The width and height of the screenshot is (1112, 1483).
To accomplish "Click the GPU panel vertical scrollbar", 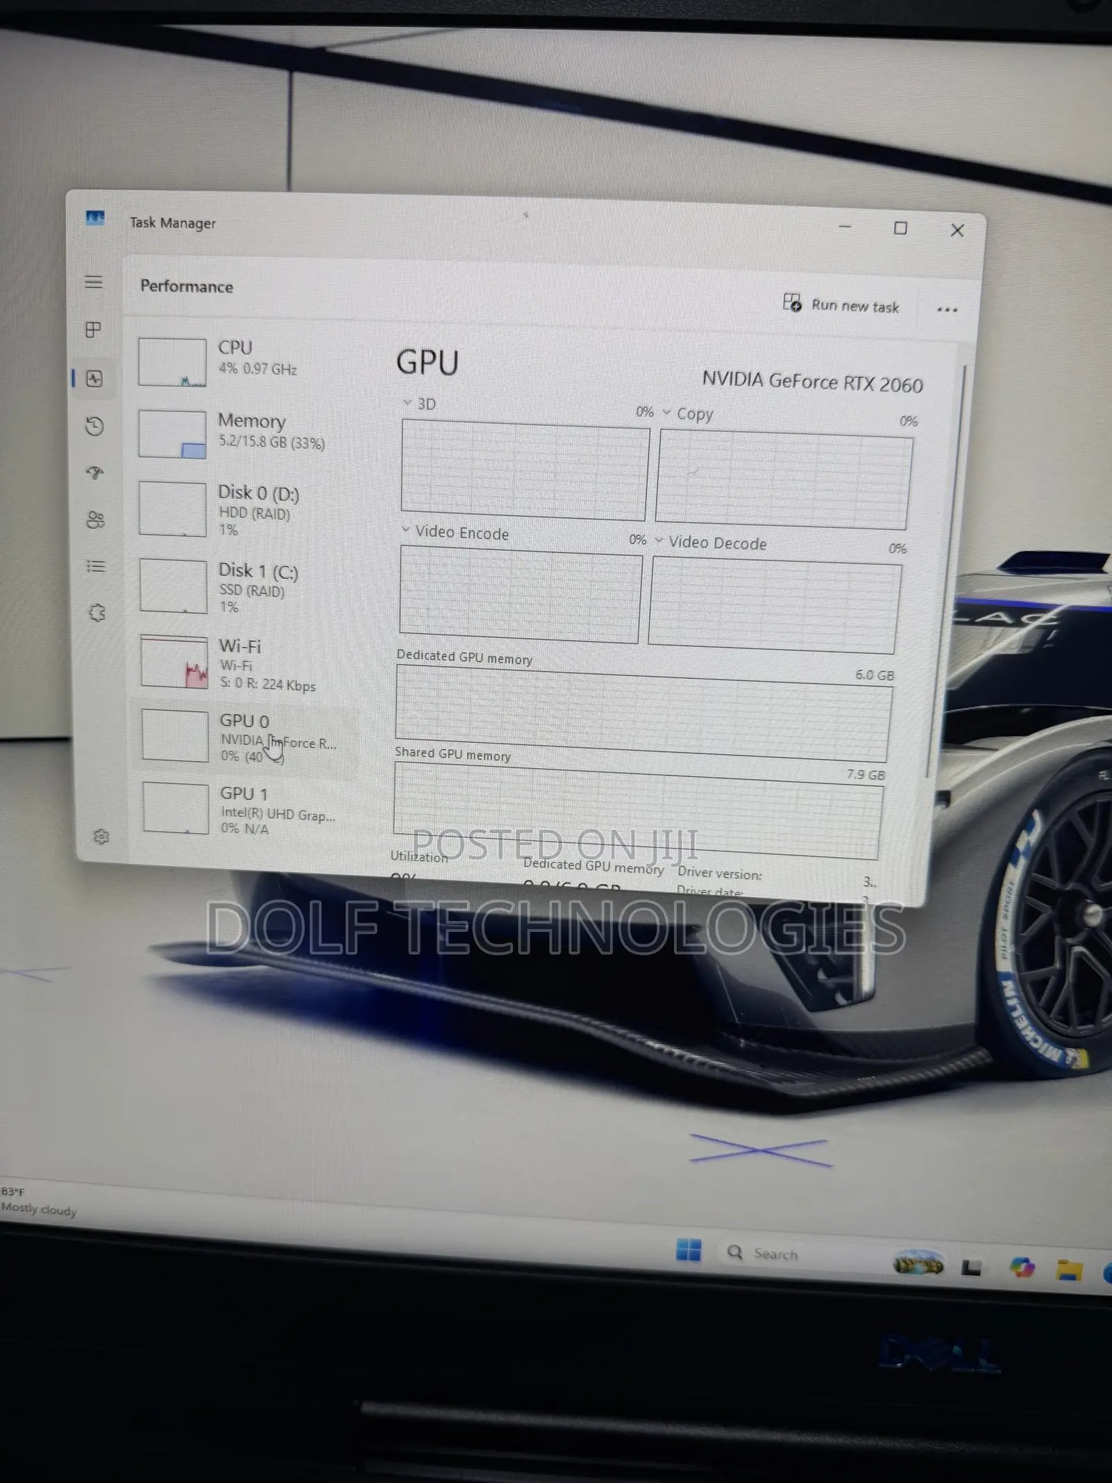I will coord(947,570).
